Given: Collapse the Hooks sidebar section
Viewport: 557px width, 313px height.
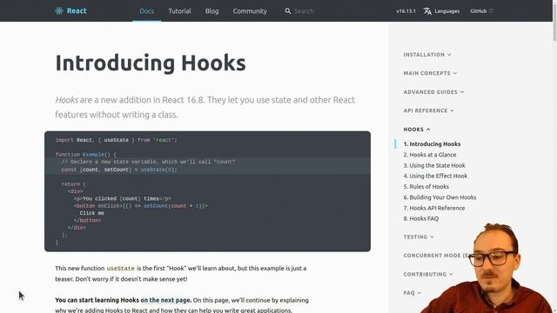Looking at the screenshot, I should pos(417,130).
